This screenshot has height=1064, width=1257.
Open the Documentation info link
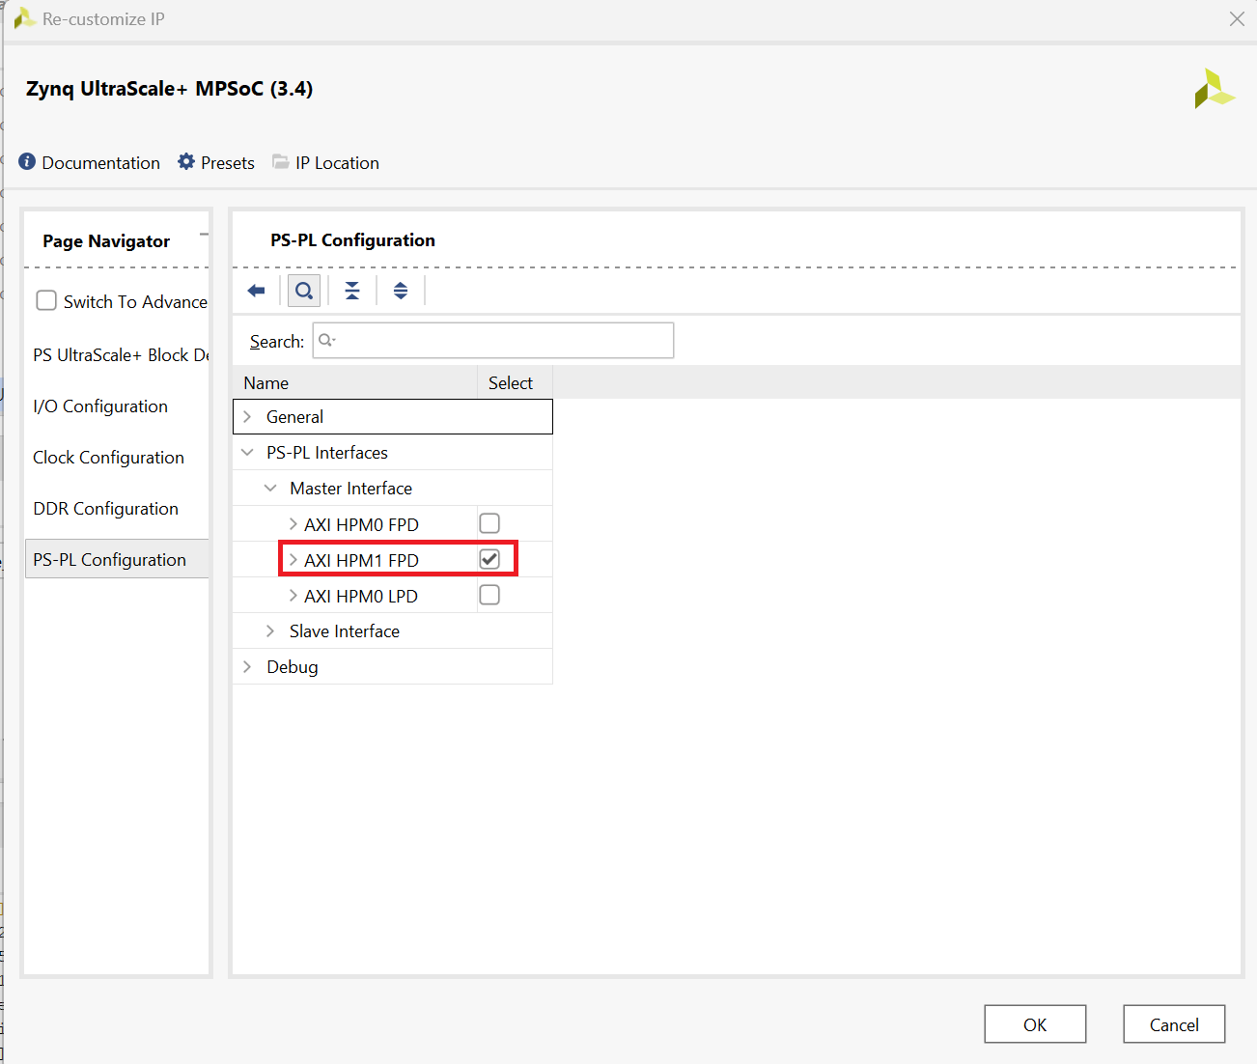(89, 162)
